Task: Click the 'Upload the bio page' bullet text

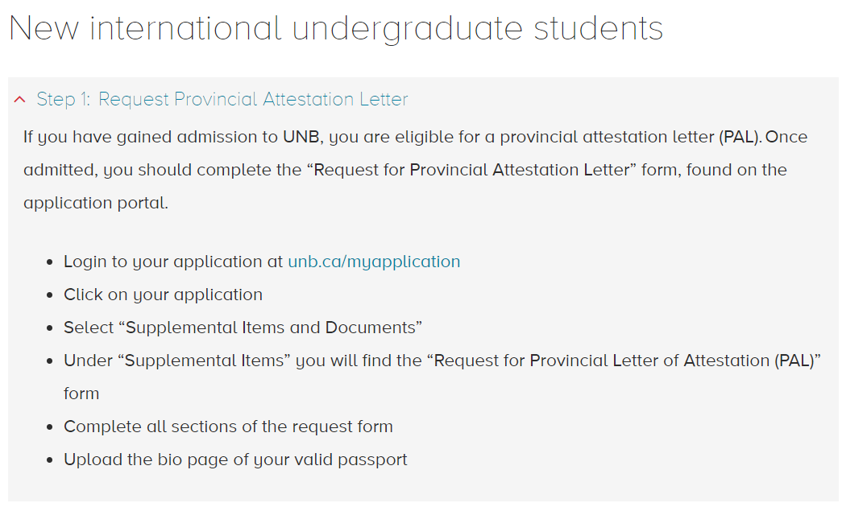Action: 235,460
